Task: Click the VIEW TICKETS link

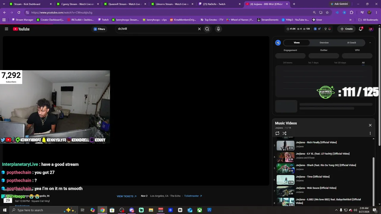Action: 127,196
